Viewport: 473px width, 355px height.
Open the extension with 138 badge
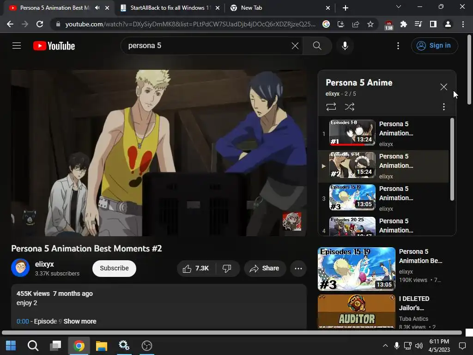click(x=388, y=25)
